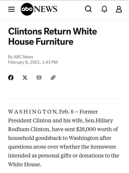Click the spaced WASHINGTON dateline word
Screen dimensions: 129x173
(32, 112)
